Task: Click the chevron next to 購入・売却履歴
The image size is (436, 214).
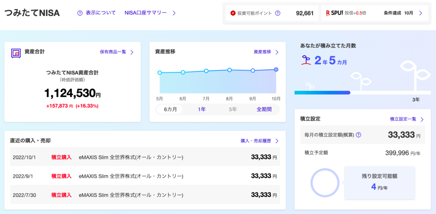Action: (x=277, y=141)
